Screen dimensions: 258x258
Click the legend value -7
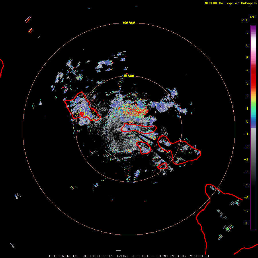[246, 210]
